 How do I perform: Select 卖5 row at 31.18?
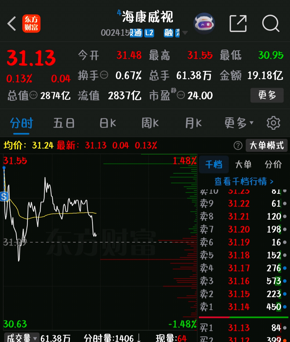coord(244,255)
